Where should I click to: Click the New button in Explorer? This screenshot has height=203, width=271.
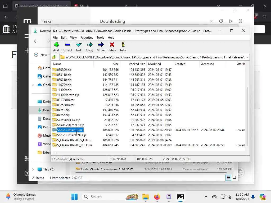coord(42,55)
